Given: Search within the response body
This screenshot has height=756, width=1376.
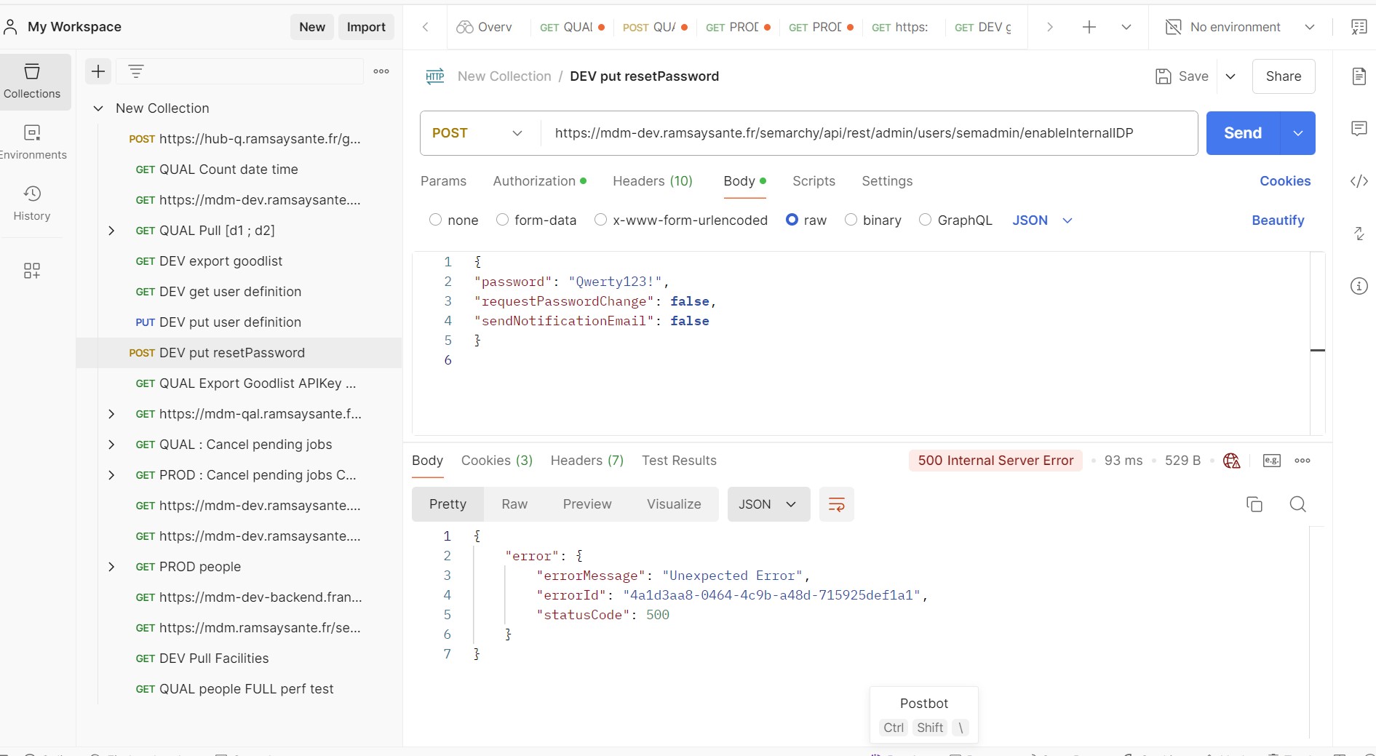Looking at the screenshot, I should pos(1297,504).
